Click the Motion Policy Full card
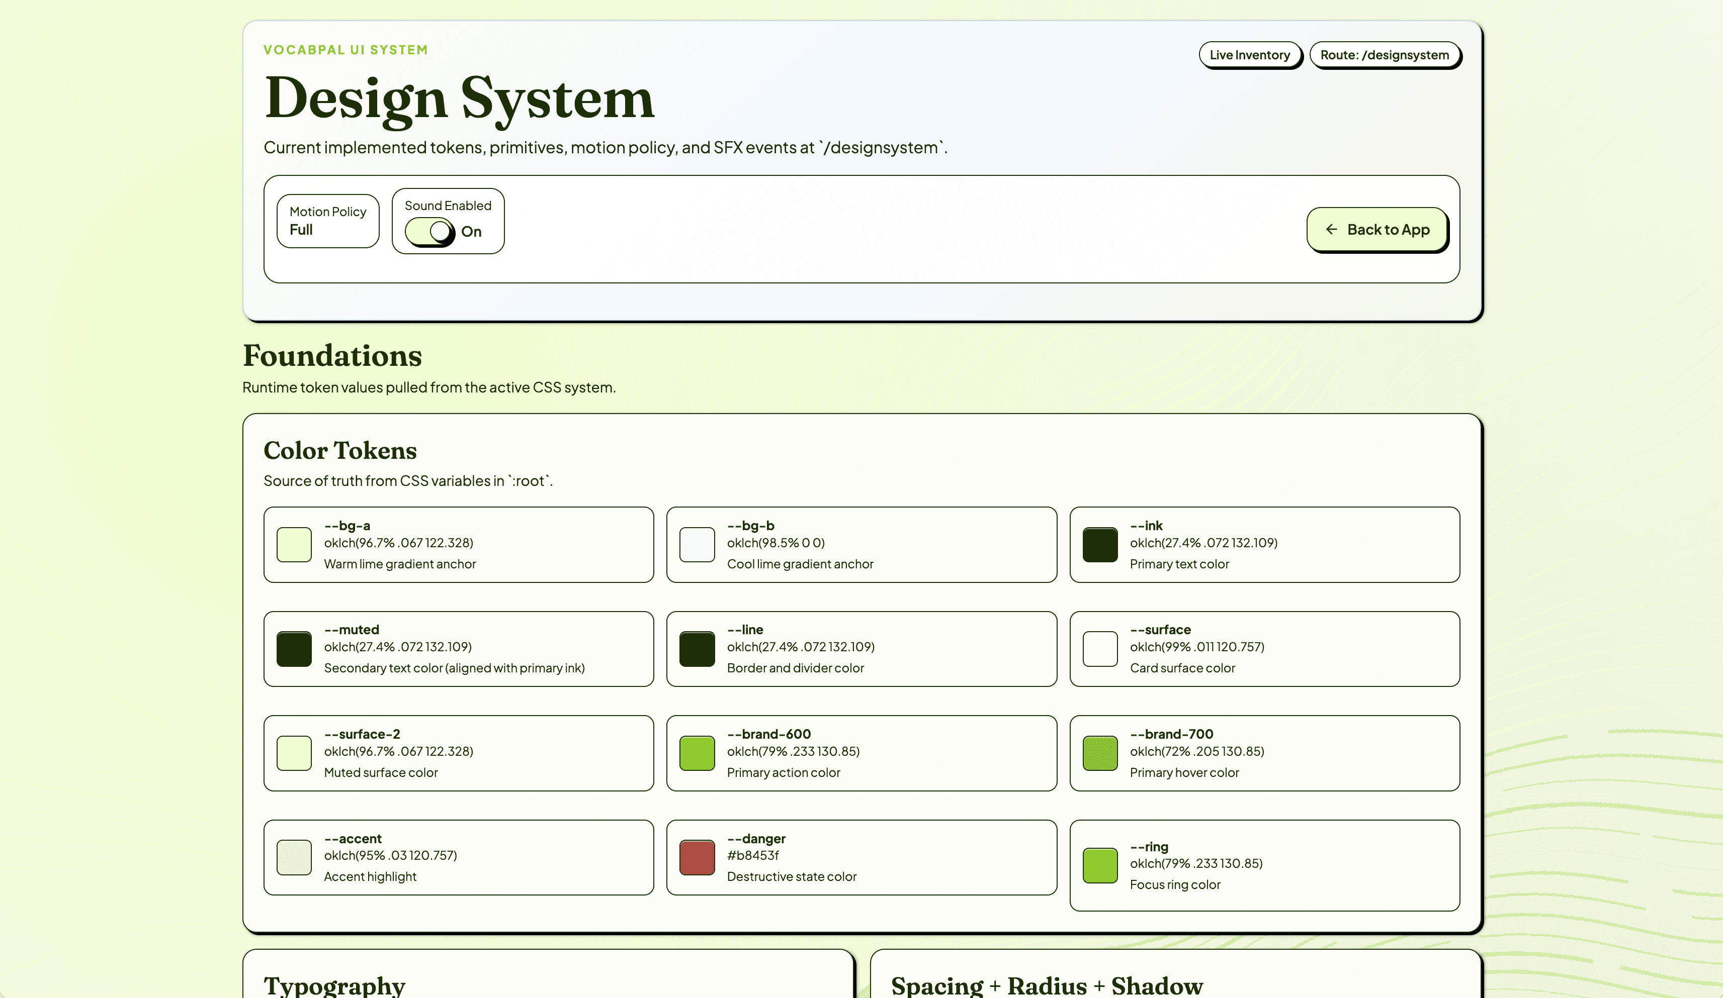The width and height of the screenshot is (1723, 998). (327, 221)
